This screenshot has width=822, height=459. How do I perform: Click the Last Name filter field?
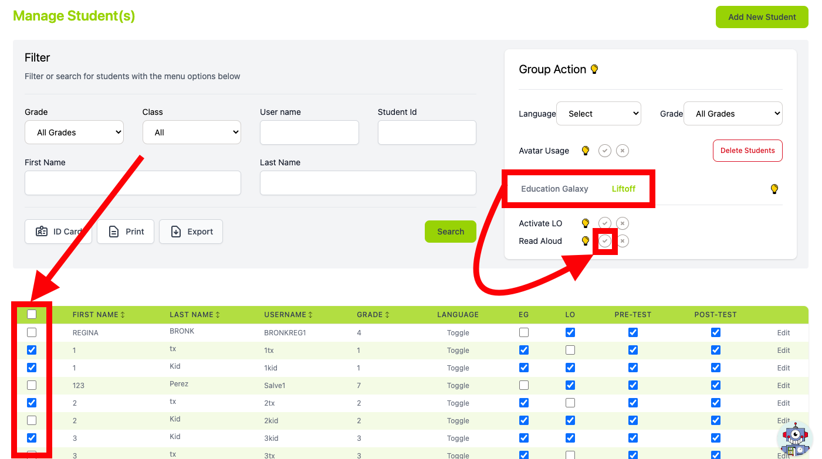[368, 183]
